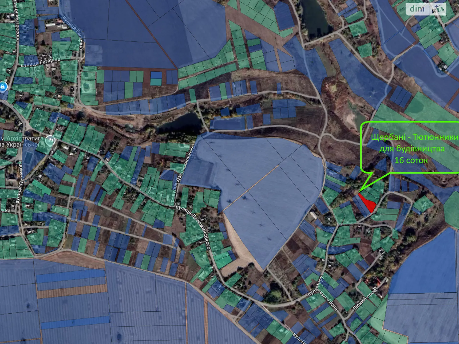Click the '16 соток' callout text
459x344 pixels.
pyautogui.click(x=411, y=160)
